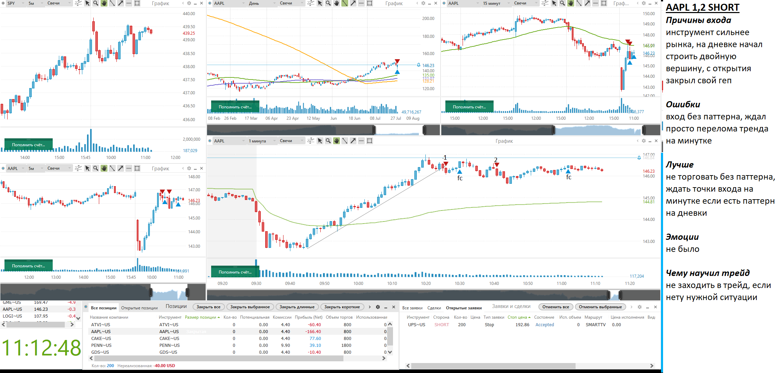
Task: Grab left range handle of AAPL 5-minute navigator
Action: click(151, 292)
